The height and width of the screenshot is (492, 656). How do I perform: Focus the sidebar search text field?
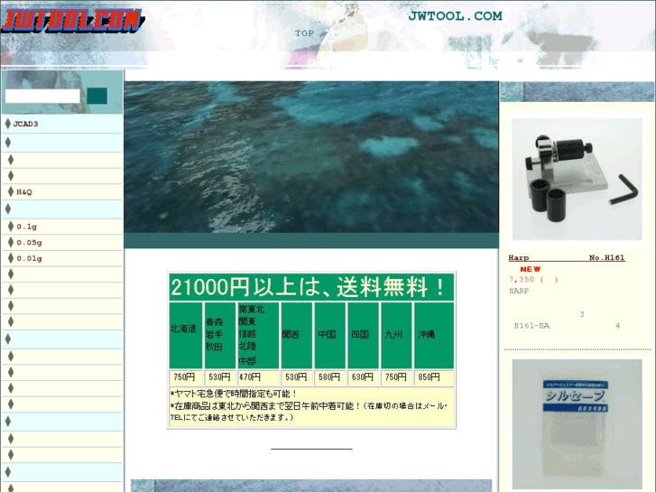click(x=42, y=96)
